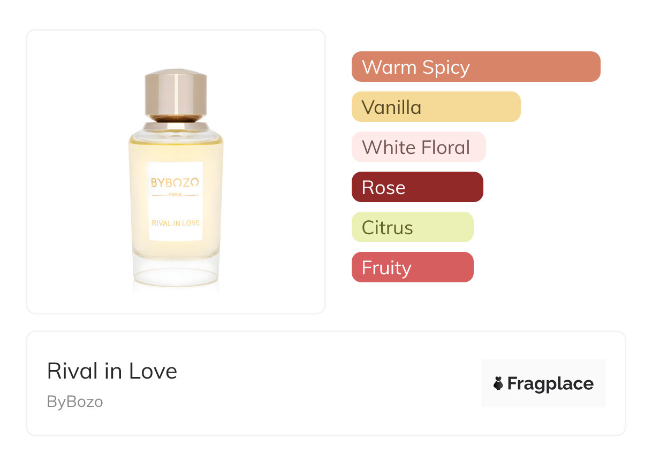
Task: Choose the Rose accord bar
Action: (x=417, y=187)
